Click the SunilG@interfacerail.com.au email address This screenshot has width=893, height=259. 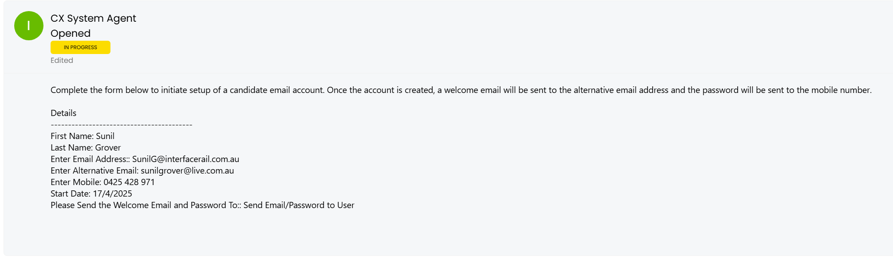pyautogui.click(x=185, y=159)
